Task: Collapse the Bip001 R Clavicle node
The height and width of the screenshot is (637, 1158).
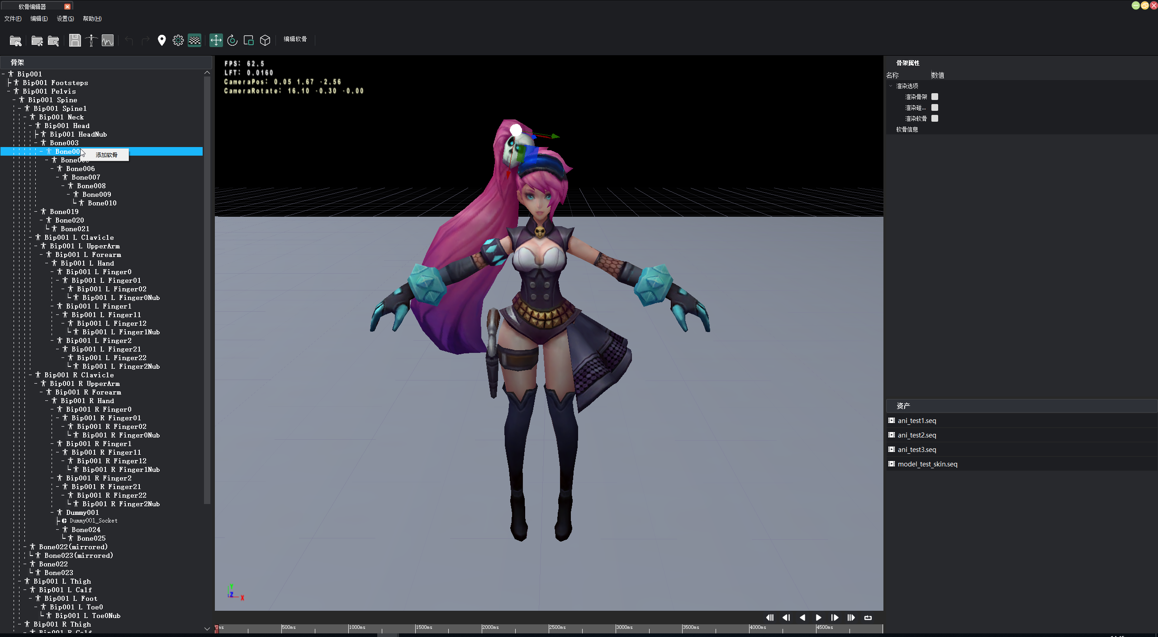Action: (30, 375)
